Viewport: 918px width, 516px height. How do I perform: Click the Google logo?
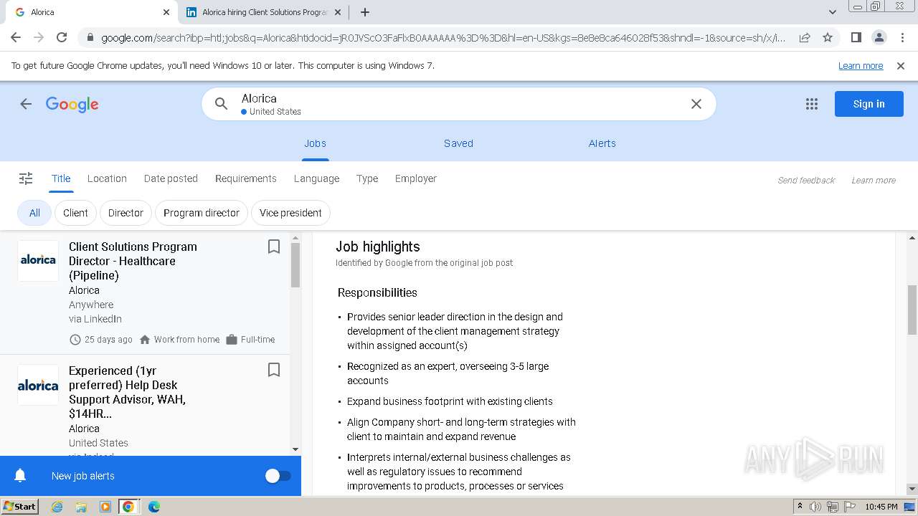pos(72,105)
